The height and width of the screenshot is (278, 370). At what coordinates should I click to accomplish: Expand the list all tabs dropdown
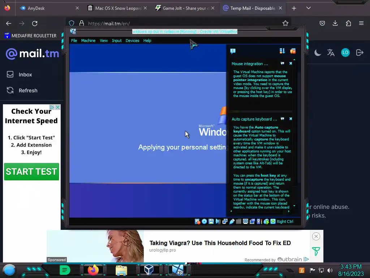tap(309, 8)
